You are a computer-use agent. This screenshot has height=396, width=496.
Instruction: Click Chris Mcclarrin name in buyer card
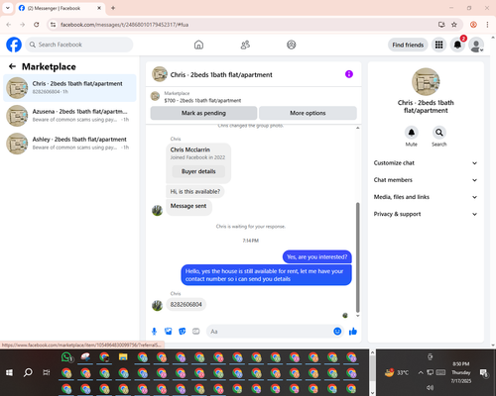click(190, 149)
